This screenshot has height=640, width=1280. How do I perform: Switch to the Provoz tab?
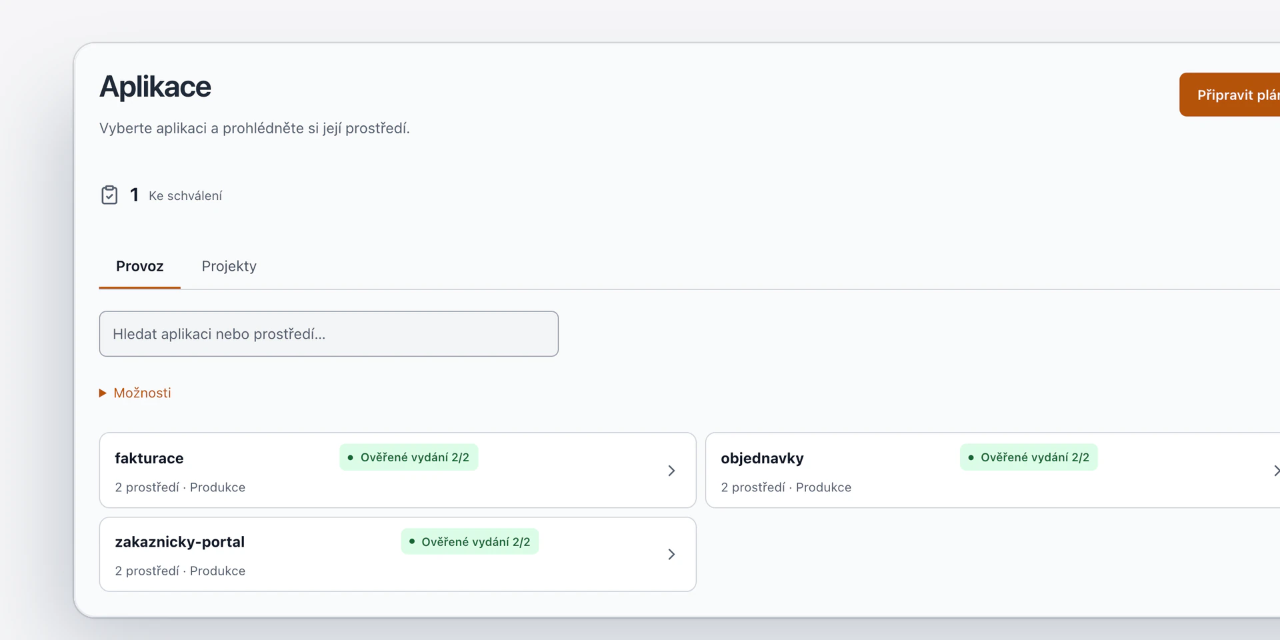[139, 266]
